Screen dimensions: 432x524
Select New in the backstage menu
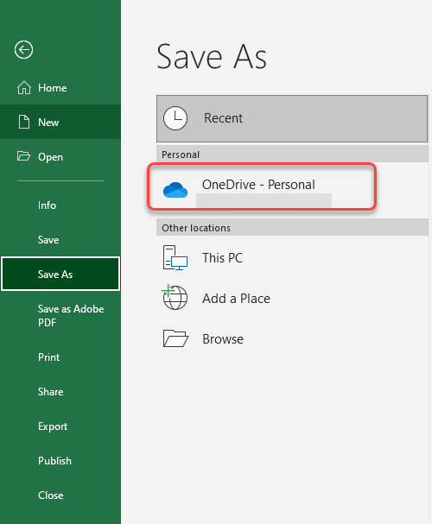60,122
